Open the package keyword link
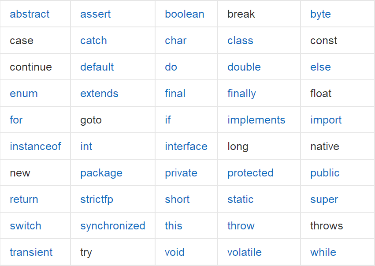The width and height of the screenshot is (375, 266). point(101,173)
